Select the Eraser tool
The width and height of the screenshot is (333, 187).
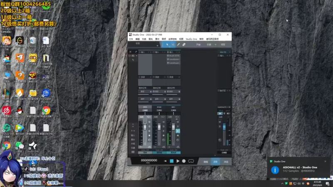point(184,44)
